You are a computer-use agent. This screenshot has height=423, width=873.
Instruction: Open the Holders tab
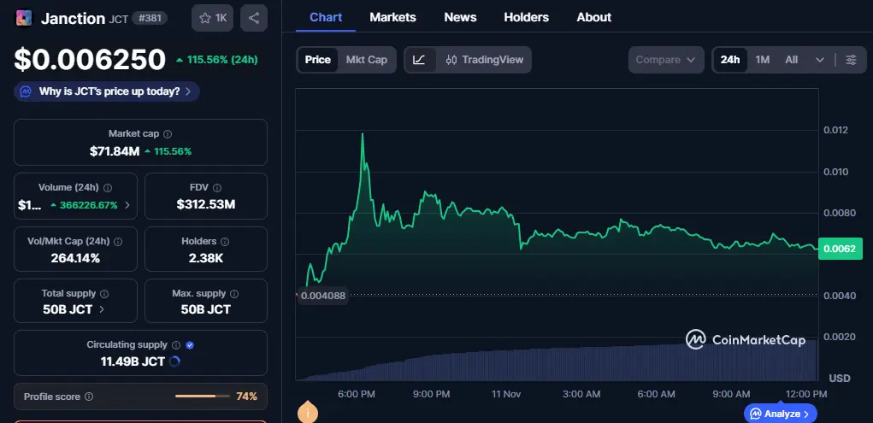coord(526,17)
